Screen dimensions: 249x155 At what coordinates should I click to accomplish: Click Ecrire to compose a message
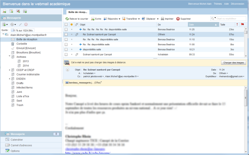pos(96,19)
